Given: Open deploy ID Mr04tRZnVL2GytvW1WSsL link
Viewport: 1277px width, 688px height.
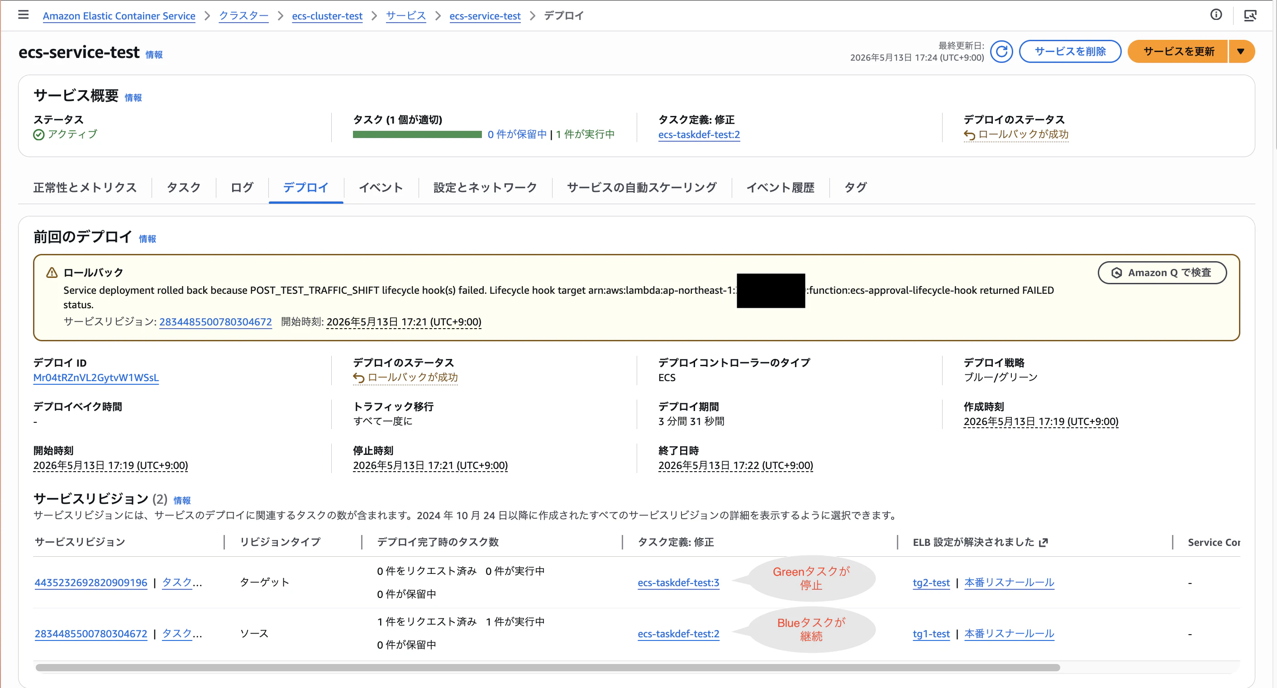Looking at the screenshot, I should 96,377.
